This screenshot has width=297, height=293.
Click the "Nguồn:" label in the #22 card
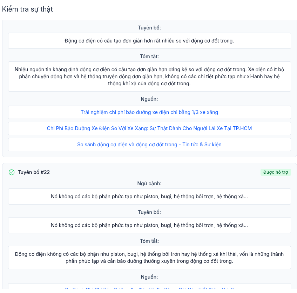[x=149, y=277]
